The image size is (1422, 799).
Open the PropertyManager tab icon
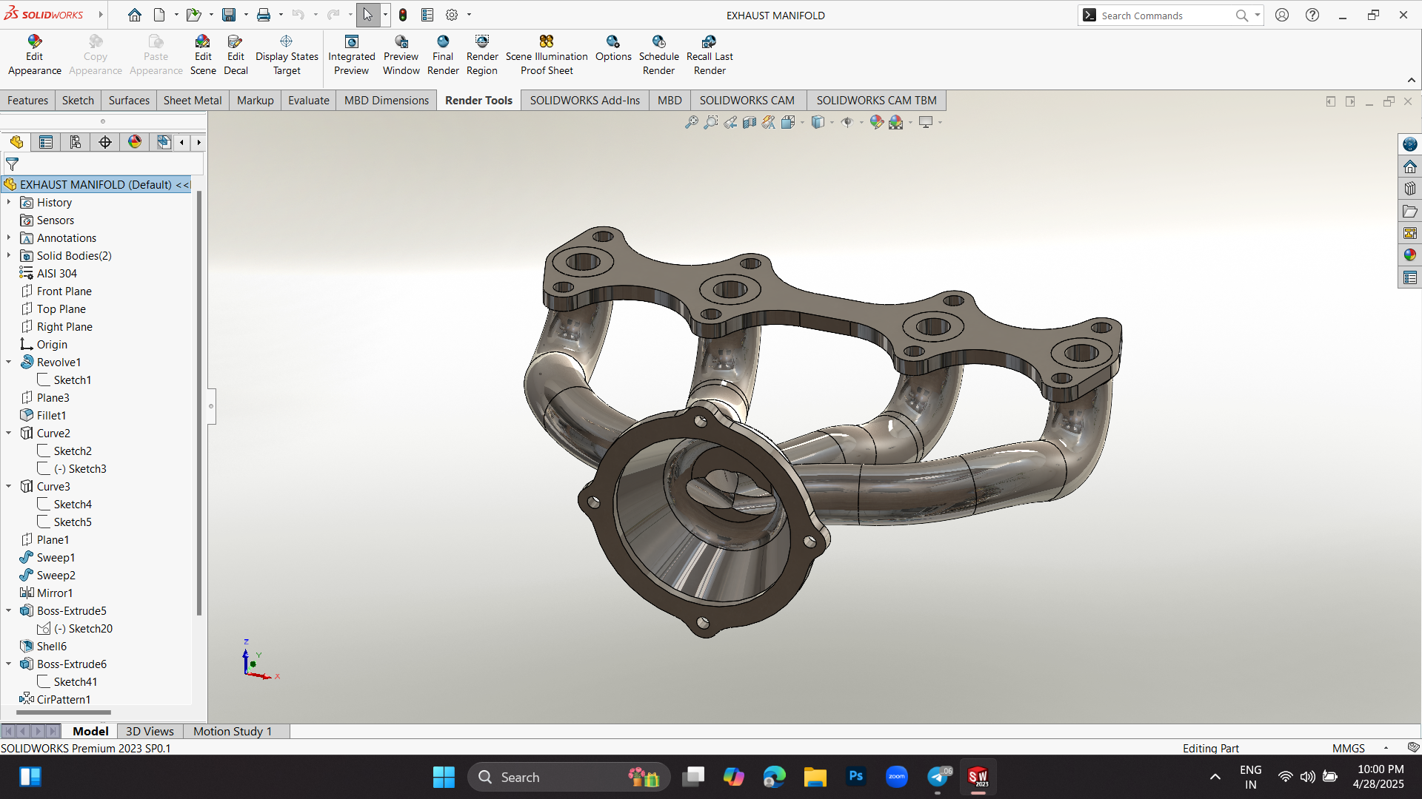click(46, 142)
